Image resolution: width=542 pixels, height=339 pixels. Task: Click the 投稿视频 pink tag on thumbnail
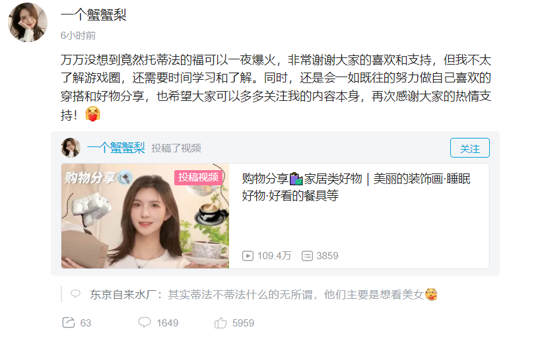[199, 177]
